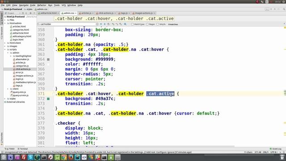This screenshot has height=161, width=286.
Task: Expand the images folder
Action: [x=5, y=46]
